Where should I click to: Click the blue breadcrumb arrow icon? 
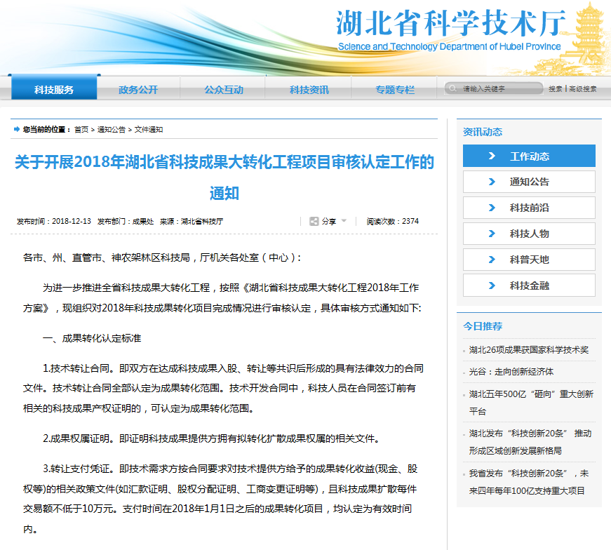[x=17, y=129]
